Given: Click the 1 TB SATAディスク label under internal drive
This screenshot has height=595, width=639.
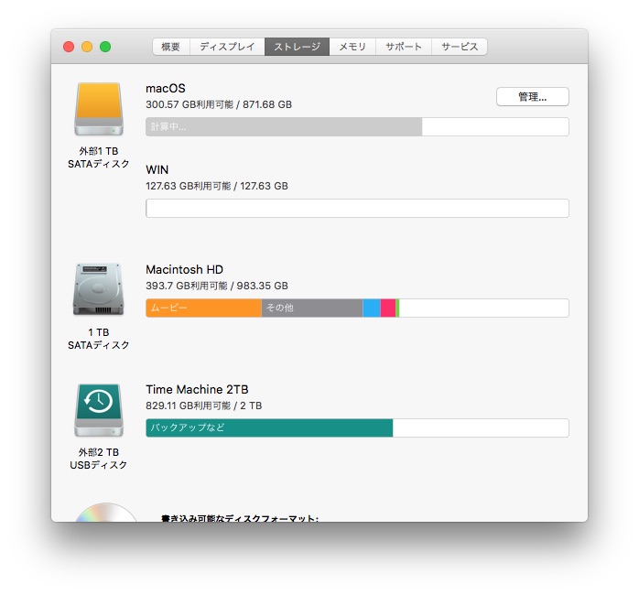Looking at the screenshot, I should (x=99, y=339).
